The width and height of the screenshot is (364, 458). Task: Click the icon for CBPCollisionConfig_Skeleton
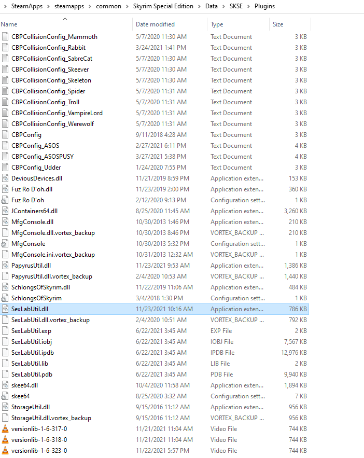click(5, 80)
